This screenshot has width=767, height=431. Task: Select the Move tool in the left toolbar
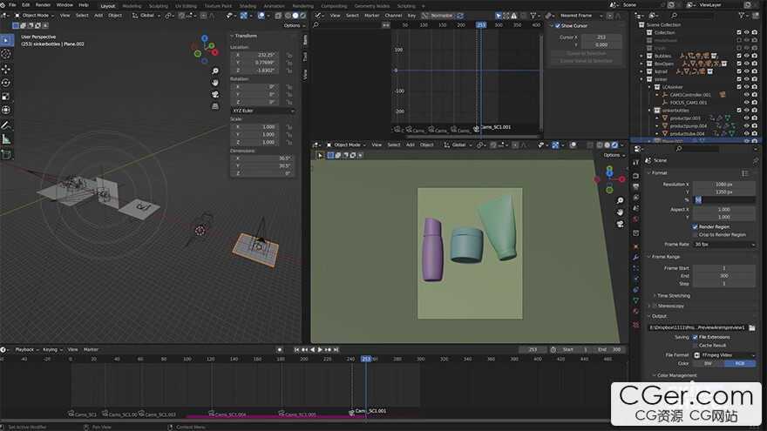(6, 69)
